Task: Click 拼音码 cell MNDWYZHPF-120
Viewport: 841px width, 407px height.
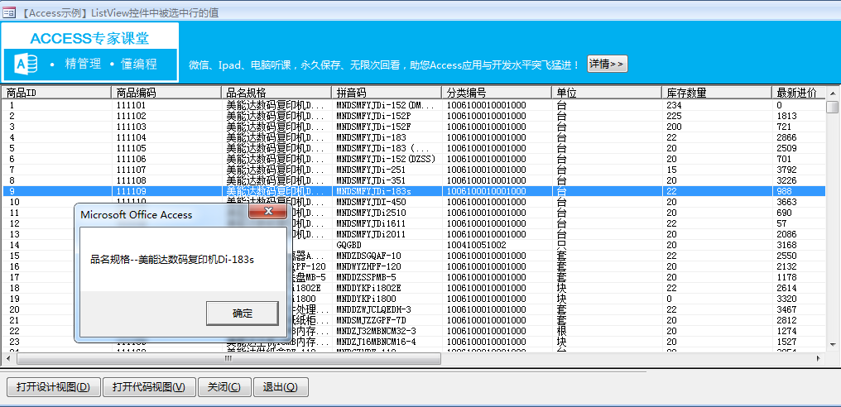Action: [368, 266]
